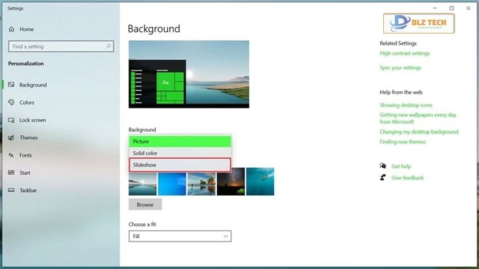Open the Start settings icon
Image resolution: width=479 pixels, height=269 pixels.
tap(12, 173)
